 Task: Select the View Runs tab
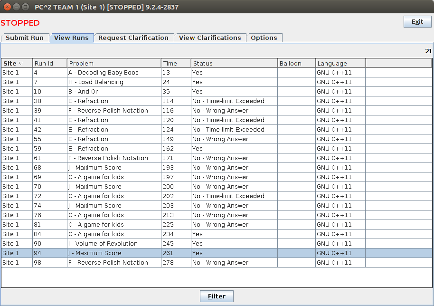click(x=71, y=38)
